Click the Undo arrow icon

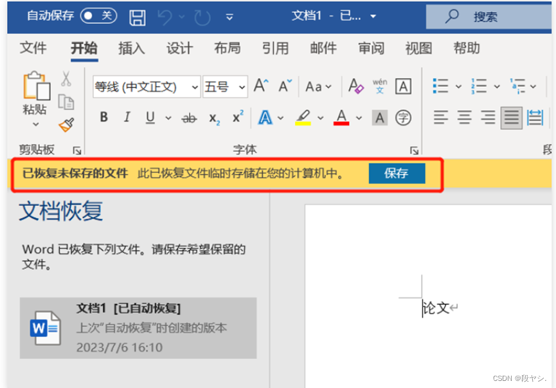click(165, 17)
